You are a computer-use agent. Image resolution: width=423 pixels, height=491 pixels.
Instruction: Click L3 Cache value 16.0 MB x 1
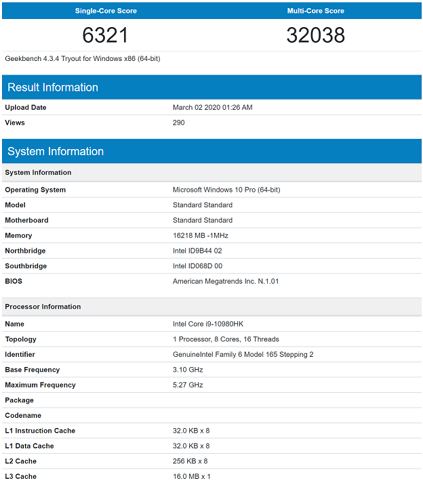tap(191, 476)
